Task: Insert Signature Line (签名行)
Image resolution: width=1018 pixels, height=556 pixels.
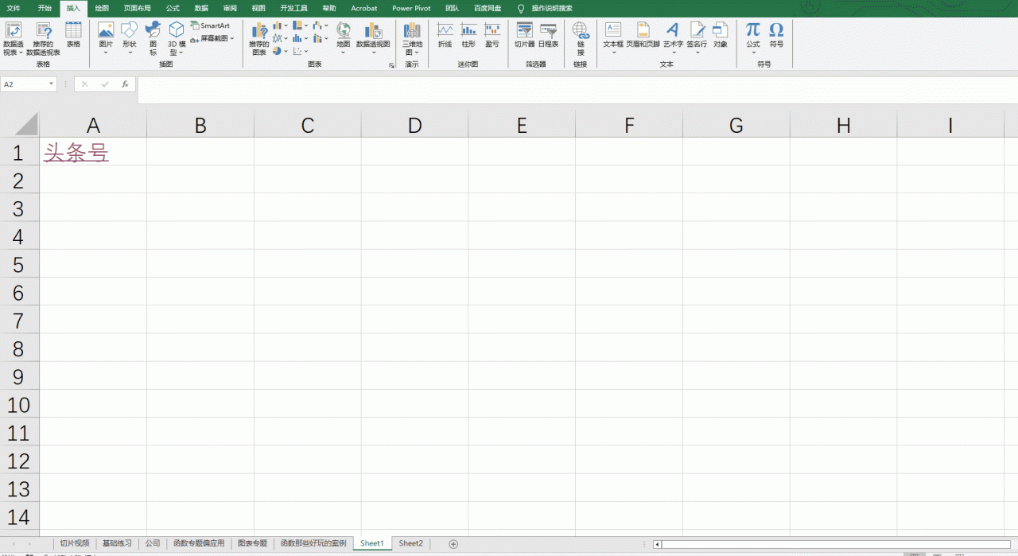Action: (x=697, y=38)
